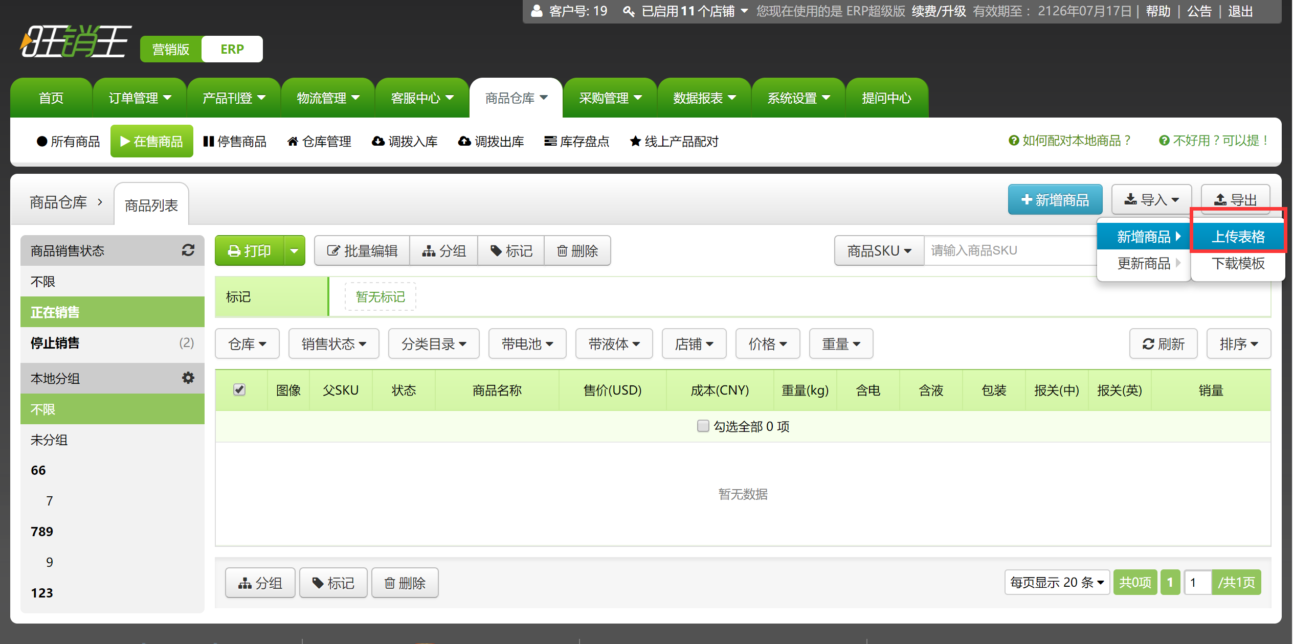Viewport: 1293px width, 644px height.
Task: Click the refresh icon beside 商品销售状态
Action: (188, 250)
